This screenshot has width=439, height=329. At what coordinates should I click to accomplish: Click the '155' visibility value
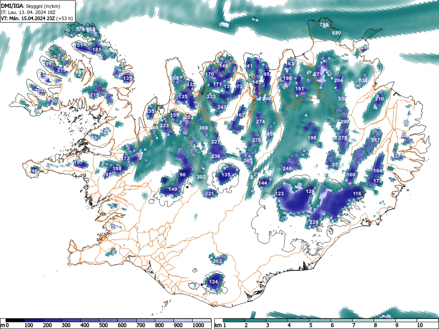click(174, 114)
